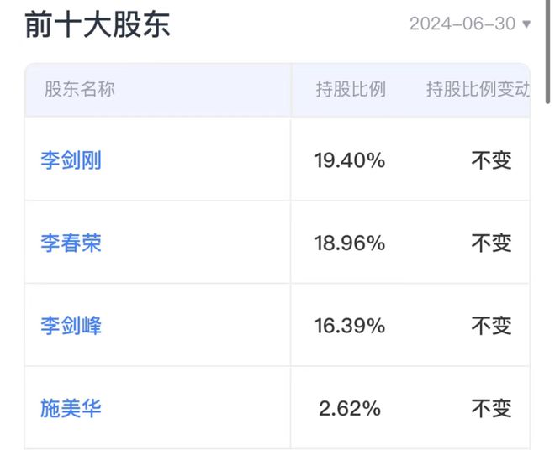
Task: Click 不变 in the 李剑刚 row
Action: 491,160
